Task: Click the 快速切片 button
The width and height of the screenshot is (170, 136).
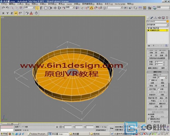Action: [152, 95]
